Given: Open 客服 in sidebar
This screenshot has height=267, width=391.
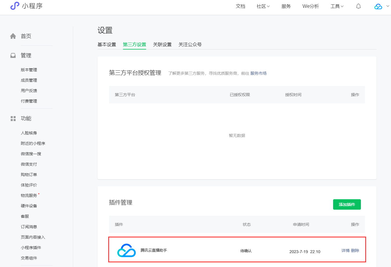Looking at the screenshot, I should tap(25, 216).
